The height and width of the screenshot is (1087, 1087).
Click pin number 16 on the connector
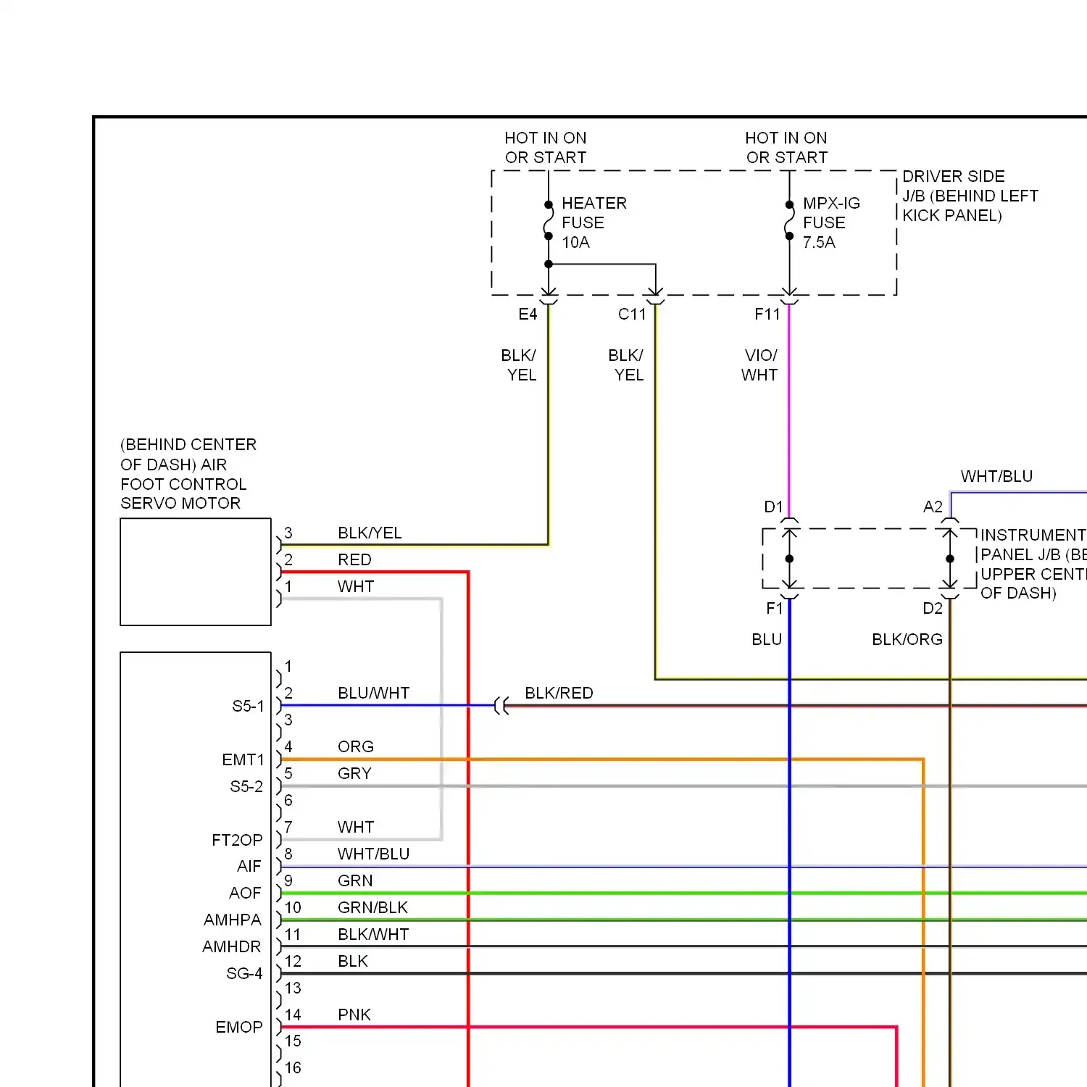coord(293,1067)
